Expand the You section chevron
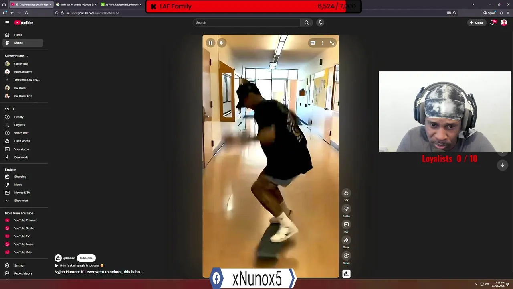The image size is (513, 289). (x=13, y=109)
